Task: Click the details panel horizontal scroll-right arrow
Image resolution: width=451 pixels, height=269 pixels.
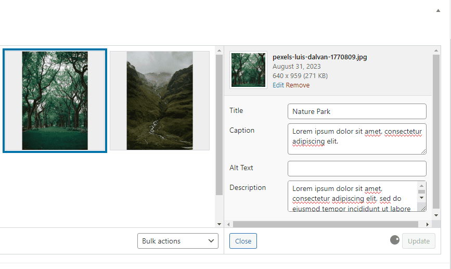Action: pos(428,224)
